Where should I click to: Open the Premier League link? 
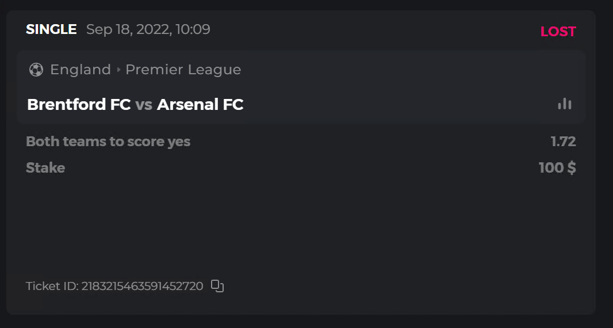coord(183,70)
